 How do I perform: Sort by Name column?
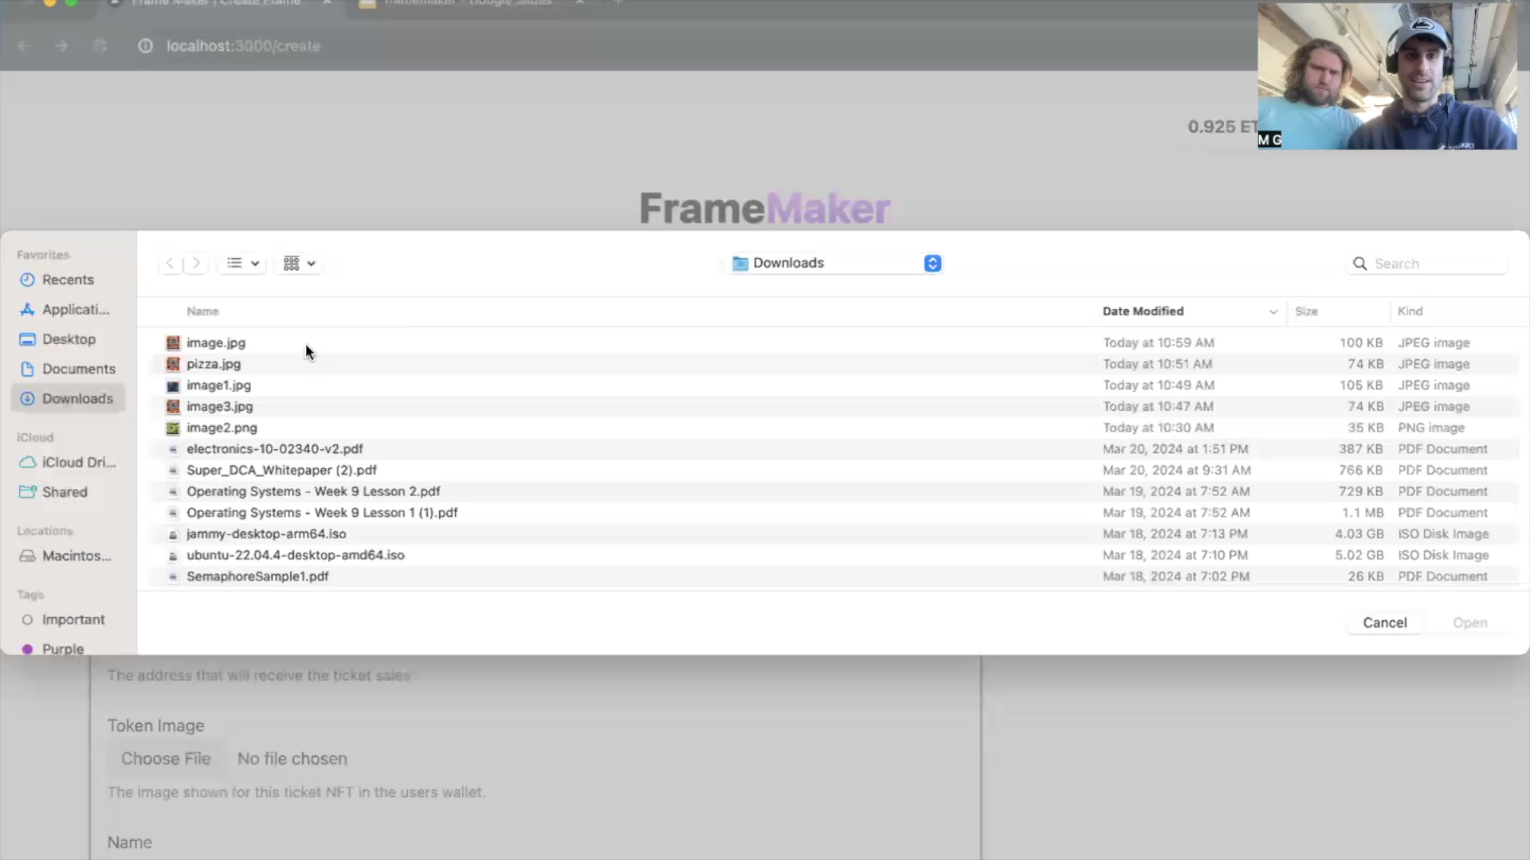pos(202,311)
